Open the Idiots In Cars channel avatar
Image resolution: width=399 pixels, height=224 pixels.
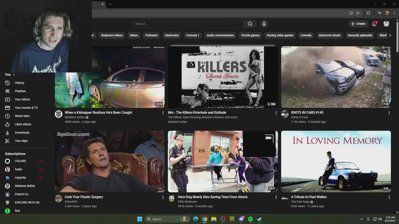pos(285,114)
